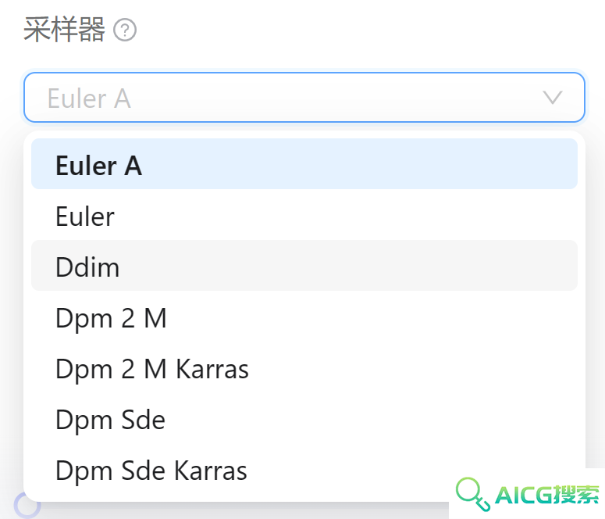
Task: Select the Dpm 2 M sampler
Action: pyautogui.click(x=304, y=317)
